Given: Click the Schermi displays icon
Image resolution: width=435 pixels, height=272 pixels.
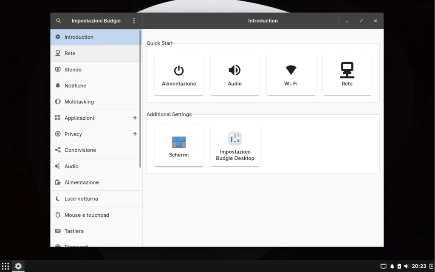Looking at the screenshot, I should click(179, 141).
